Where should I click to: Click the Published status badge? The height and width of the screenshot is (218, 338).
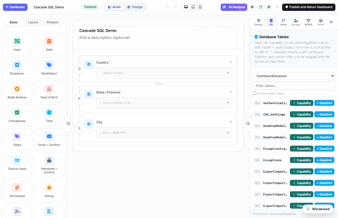point(90,7)
